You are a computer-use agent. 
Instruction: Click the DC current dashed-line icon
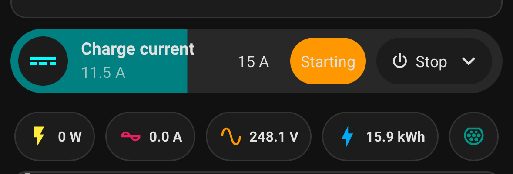(x=43, y=61)
